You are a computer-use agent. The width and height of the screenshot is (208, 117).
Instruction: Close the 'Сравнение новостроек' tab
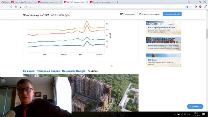pyautogui.click(x=61, y=2)
